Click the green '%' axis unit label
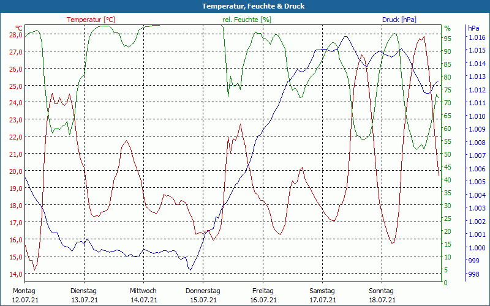 [447, 28]
